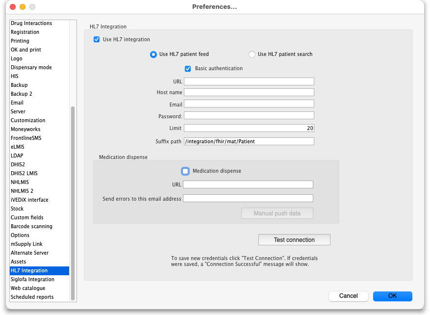Click the sidebar list vertical scrollbar

73,196
